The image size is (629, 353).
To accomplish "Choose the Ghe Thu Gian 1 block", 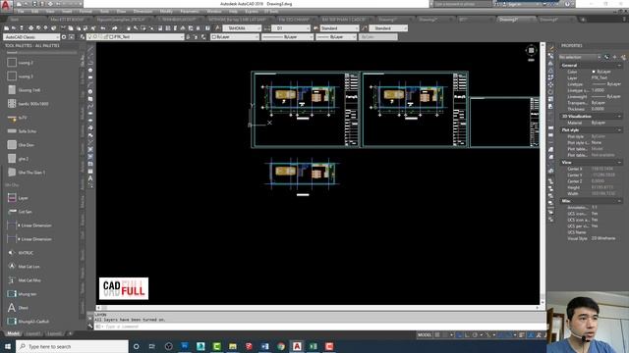I will 27,173.
